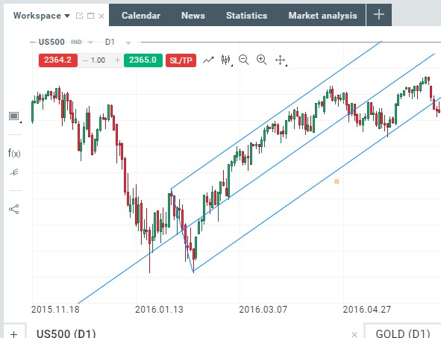The image size is (441, 338).
Task: Click the green 2365.0 buy button
Action: point(143,60)
